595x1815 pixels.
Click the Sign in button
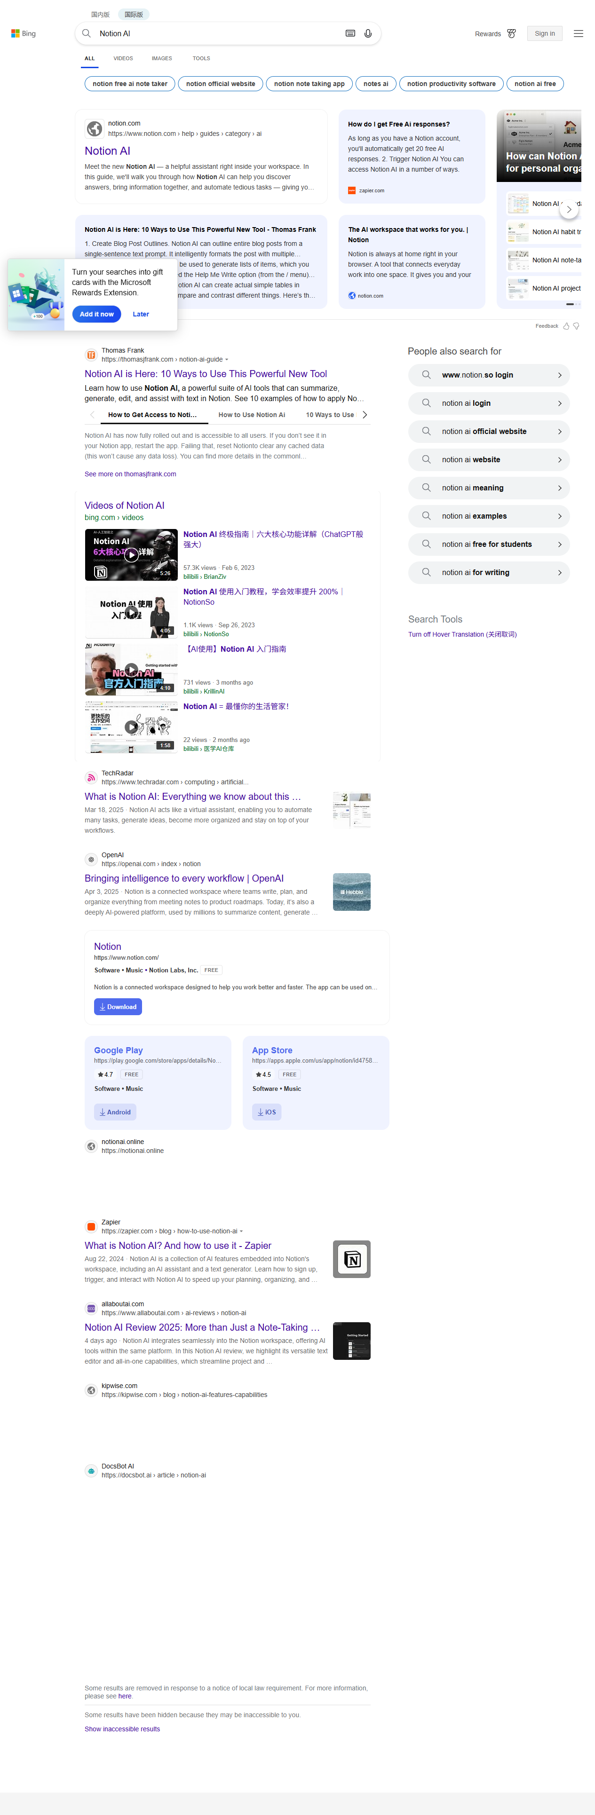tap(544, 33)
